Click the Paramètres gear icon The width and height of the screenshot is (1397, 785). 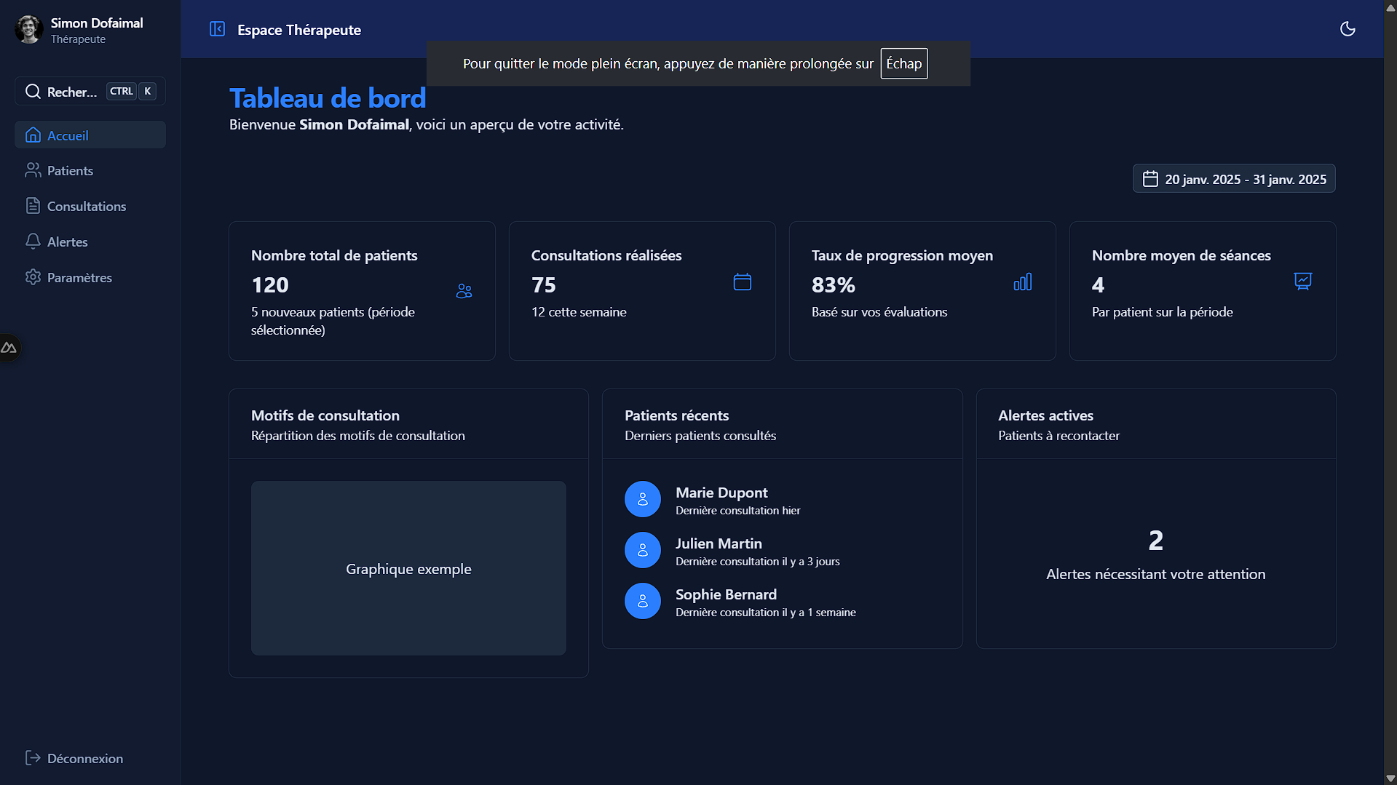point(33,277)
